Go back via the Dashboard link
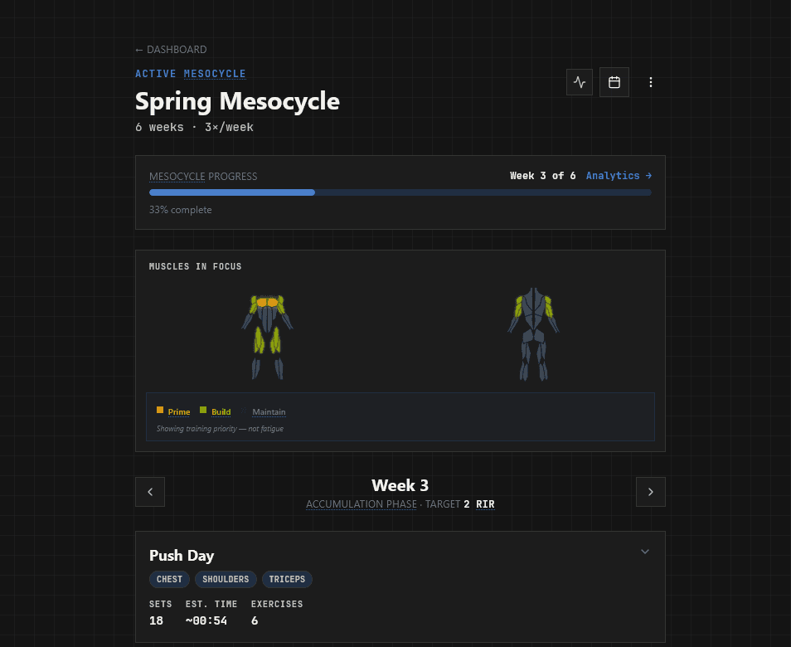Image resolution: width=791 pixels, height=647 pixels. 171,50
